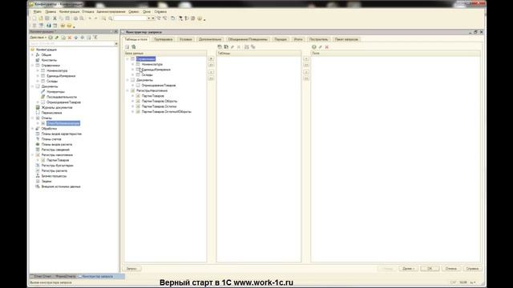Close the Конфигурация side panel with its X
This screenshot has width=513, height=288.
[x=115, y=32]
